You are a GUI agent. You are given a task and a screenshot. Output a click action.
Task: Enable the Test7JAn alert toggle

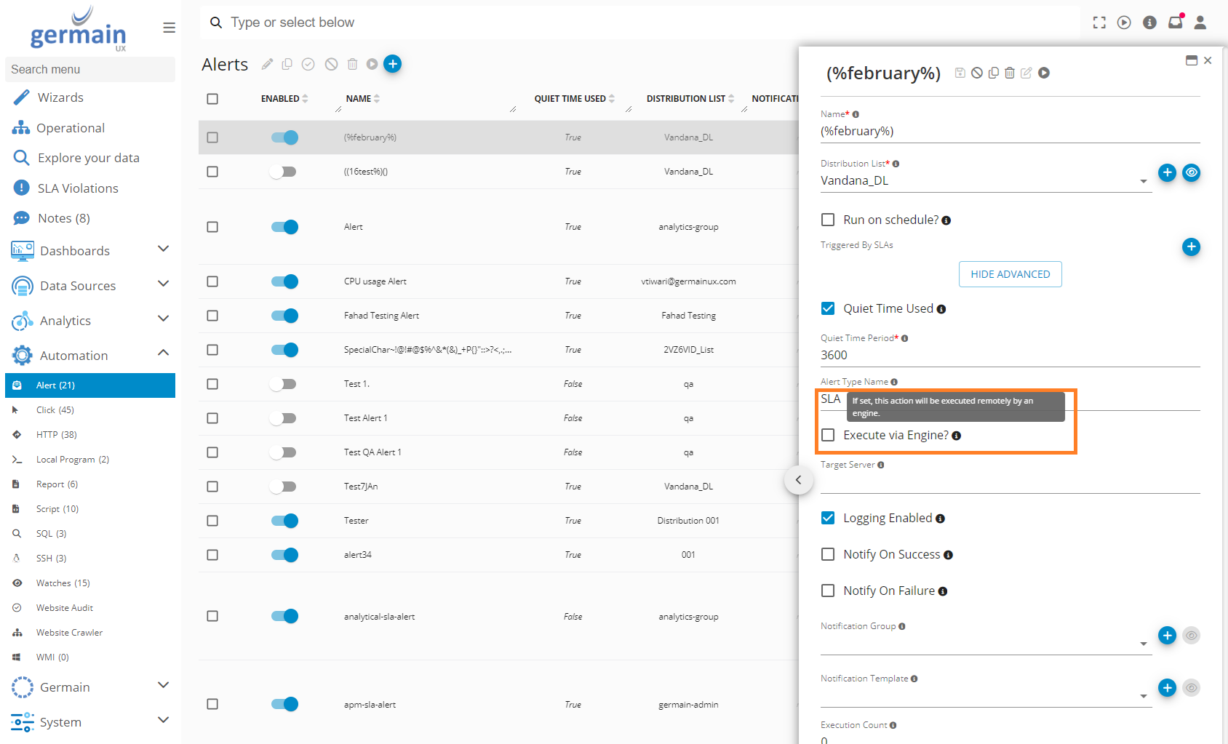coord(283,487)
